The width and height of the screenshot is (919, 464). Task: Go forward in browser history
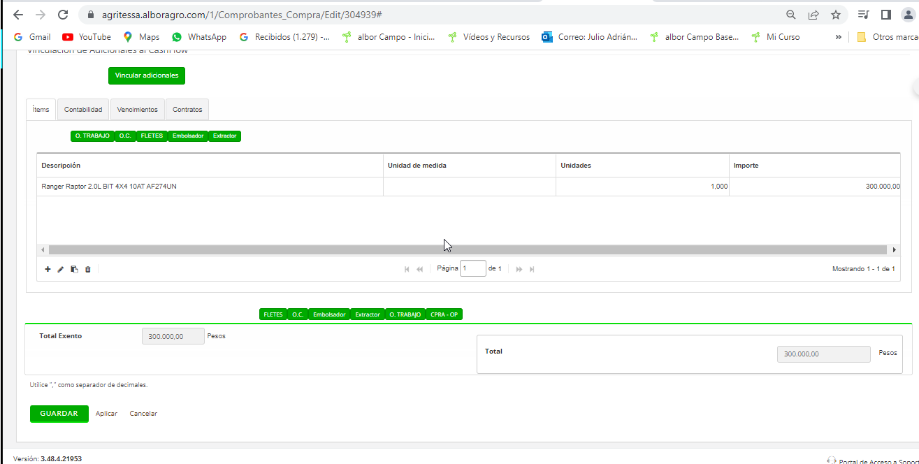coord(41,15)
